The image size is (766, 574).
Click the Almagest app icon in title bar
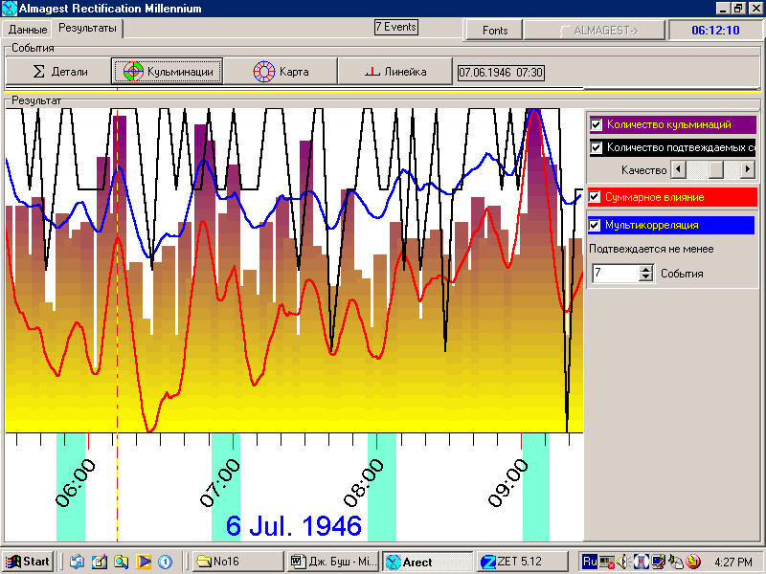click(x=9, y=9)
